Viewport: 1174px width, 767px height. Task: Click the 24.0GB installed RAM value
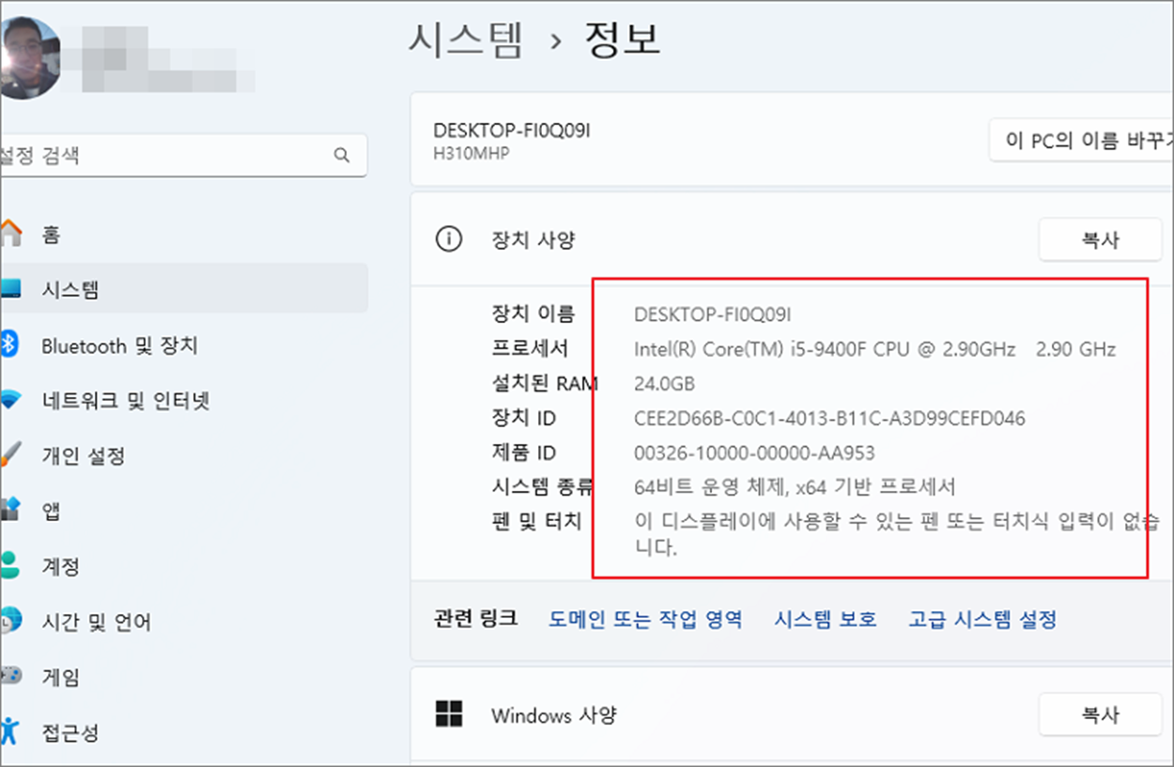pos(665,384)
